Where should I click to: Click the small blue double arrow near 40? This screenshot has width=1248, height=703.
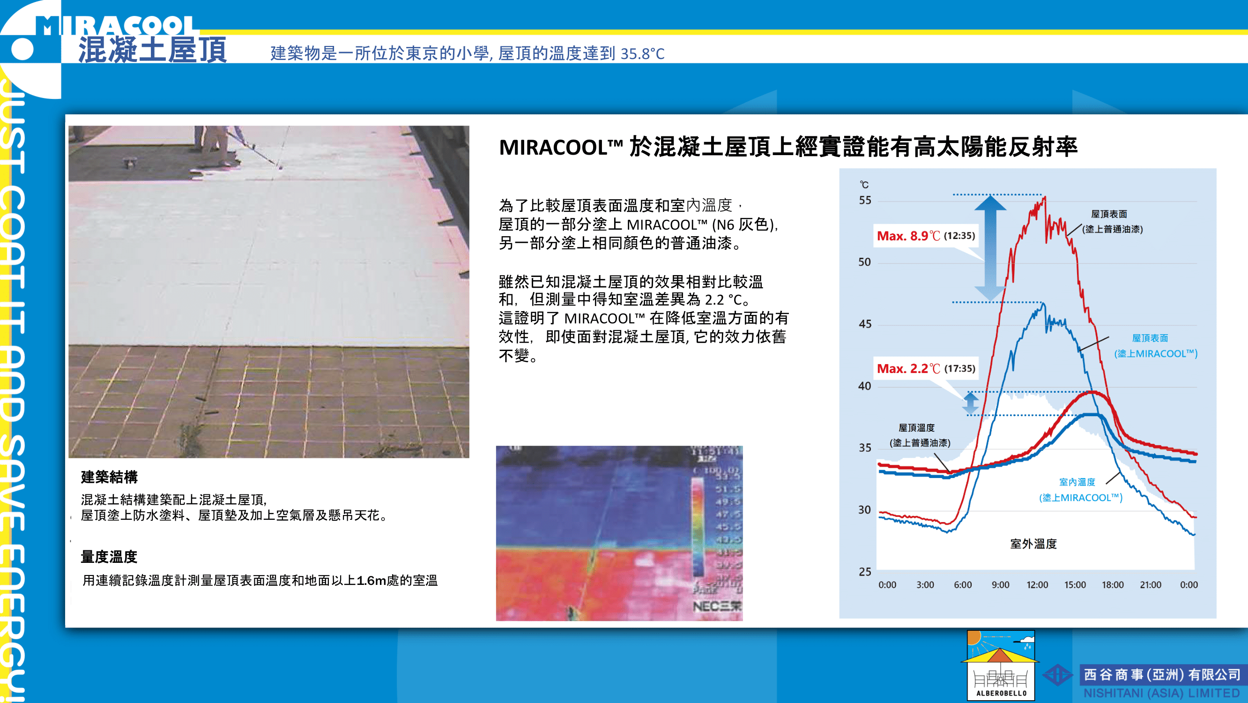click(x=970, y=404)
